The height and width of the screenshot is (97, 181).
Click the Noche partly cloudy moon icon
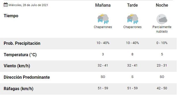pos(162,19)
